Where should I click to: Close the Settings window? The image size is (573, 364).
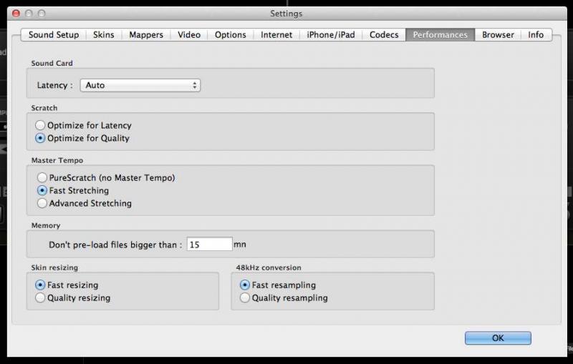16,14
